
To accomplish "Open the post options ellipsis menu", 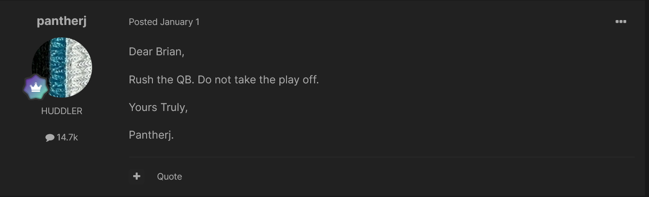I will pos(620,21).
